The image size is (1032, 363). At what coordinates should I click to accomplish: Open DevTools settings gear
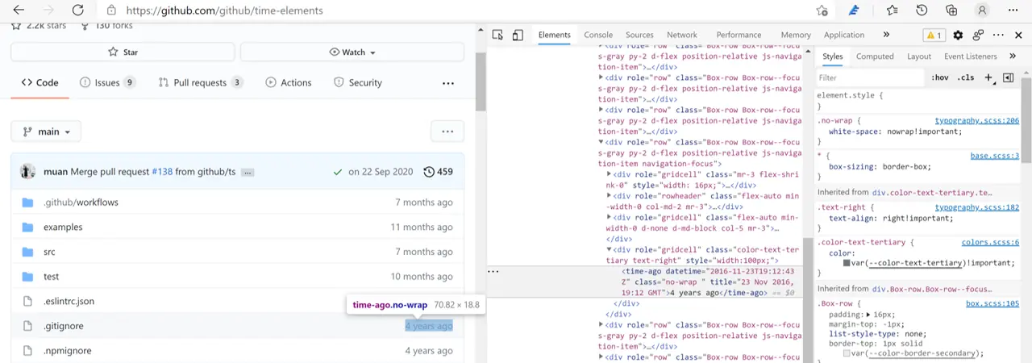click(958, 35)
